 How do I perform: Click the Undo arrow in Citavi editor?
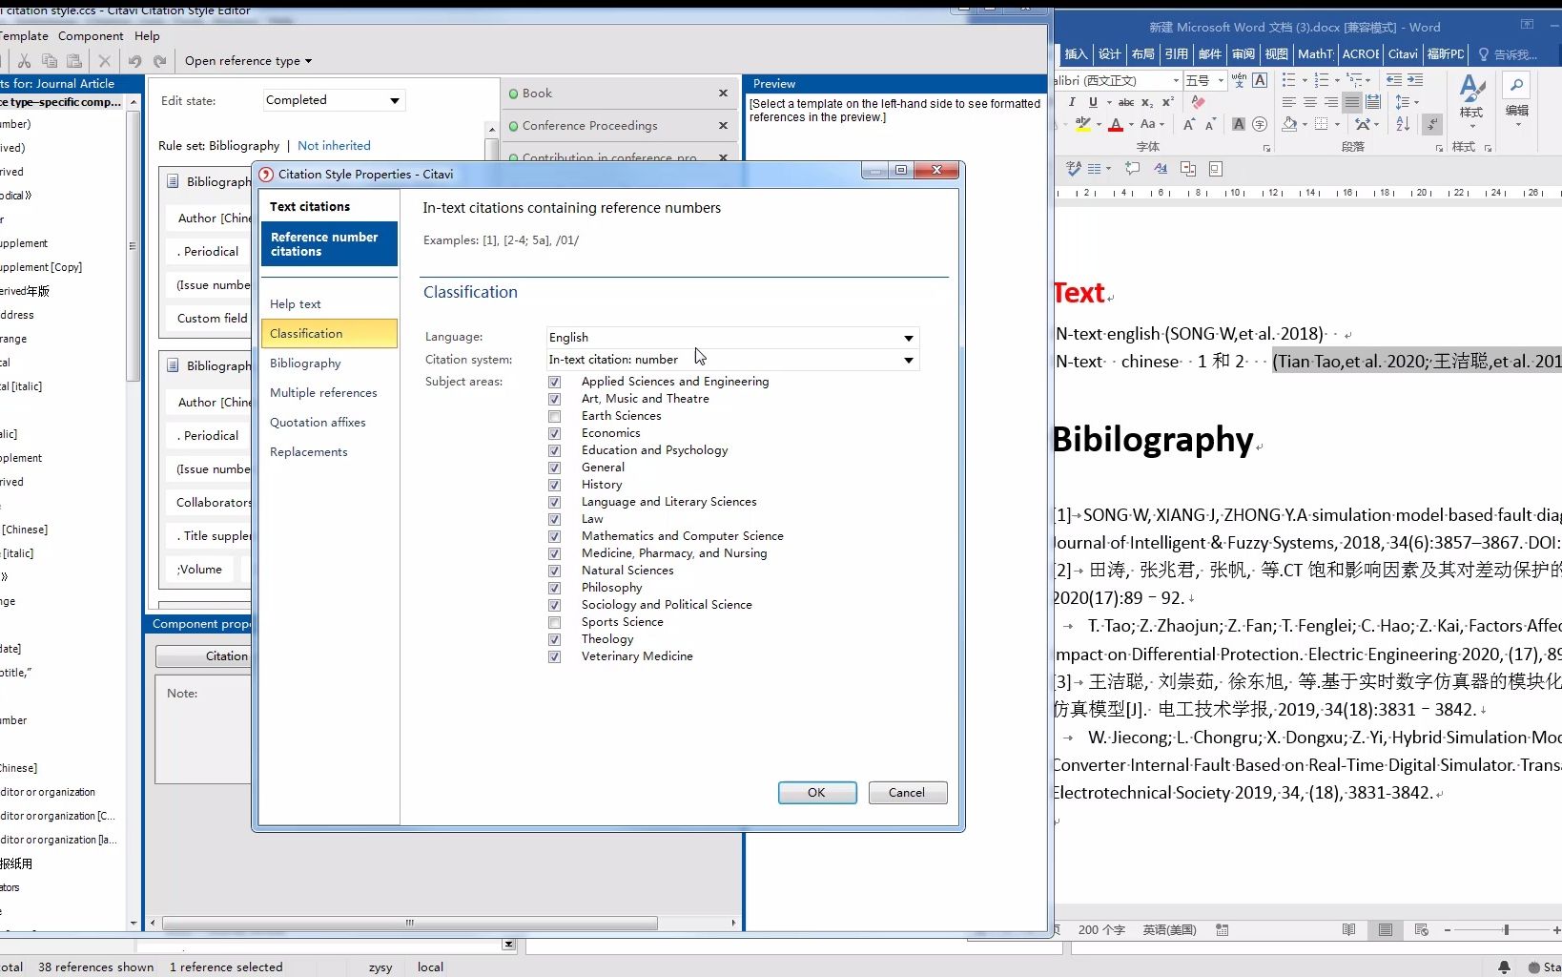134,61
